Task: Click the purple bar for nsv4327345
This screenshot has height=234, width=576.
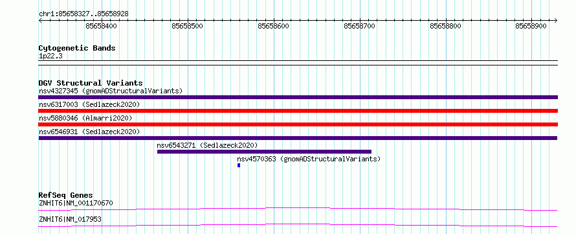Action: coord(298,97)
